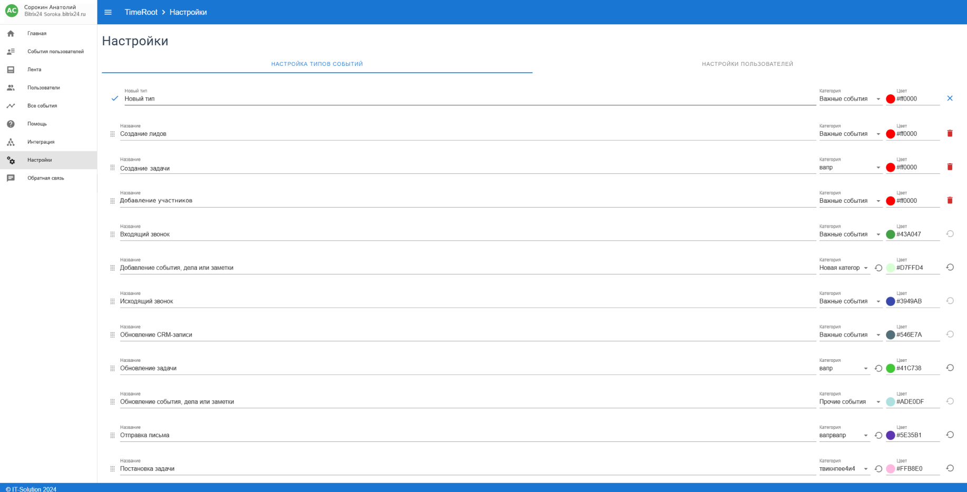This screenshot has width=967, height=492.
Task: Click the #D7FFD4 color code field
Action: click(x=917, y=268)
